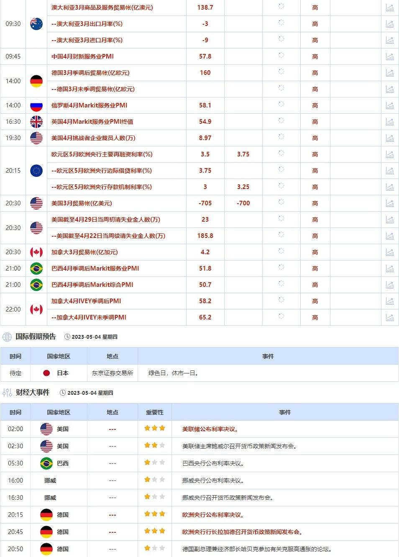The image size is (399, 557).
Task: Click 高 next to 巴西4月季调后Markit综合PMI
Action: 315,285
